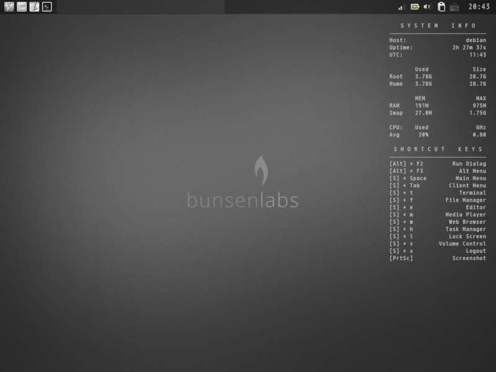The image size is (496, 372).
Task: Click the '[S] + Space' key text
Action: [408, 179]
